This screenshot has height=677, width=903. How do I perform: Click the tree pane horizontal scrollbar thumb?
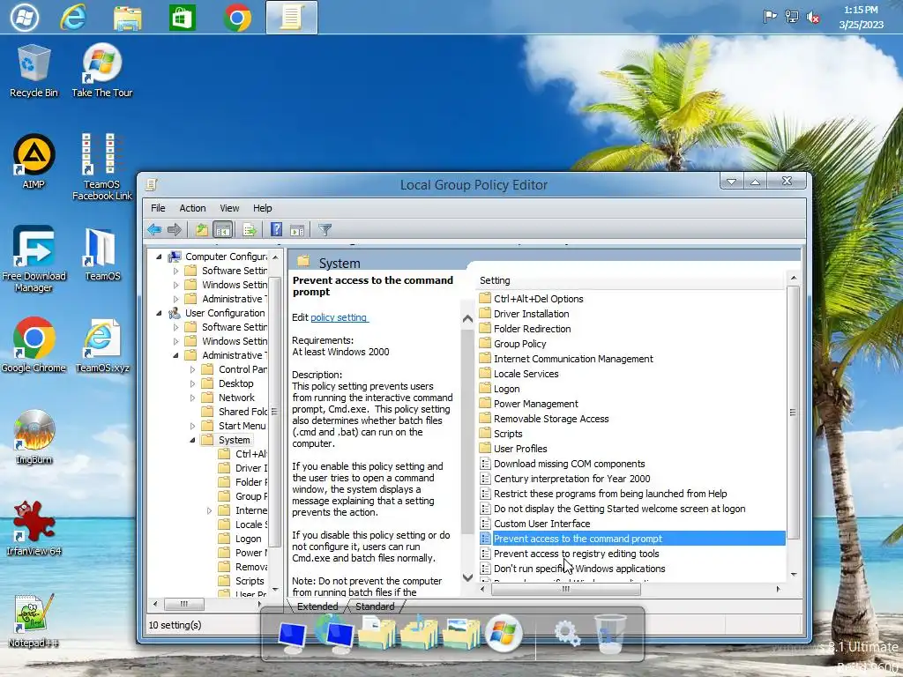[x=183, y=604]
